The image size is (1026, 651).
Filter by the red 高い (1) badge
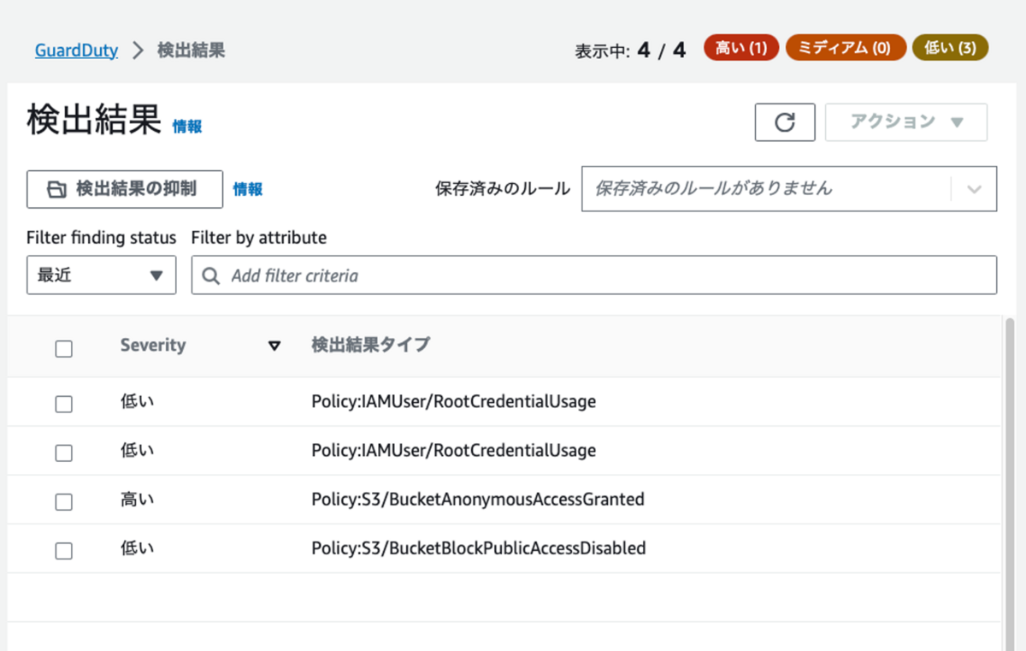click(x=740, y=48)
